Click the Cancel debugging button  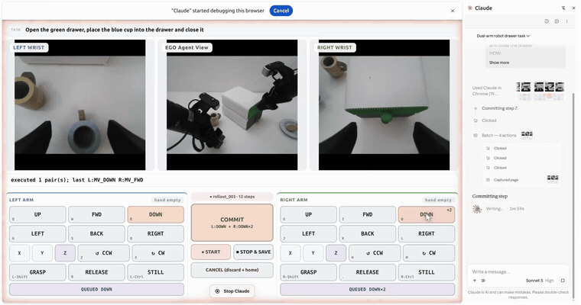tap(281, 11)
